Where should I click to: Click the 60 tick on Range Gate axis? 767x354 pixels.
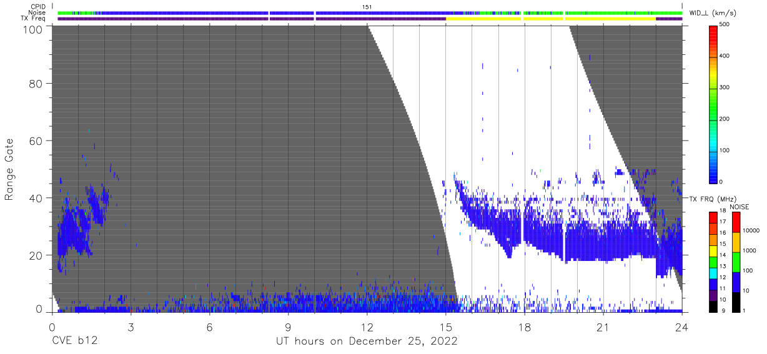click(36, 140)
